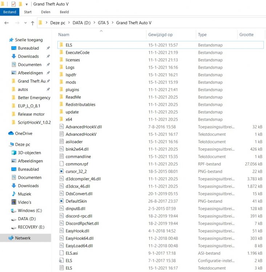Open the quick access toolbar customize dropdown
266x272 pixels.
pos(27,4)
